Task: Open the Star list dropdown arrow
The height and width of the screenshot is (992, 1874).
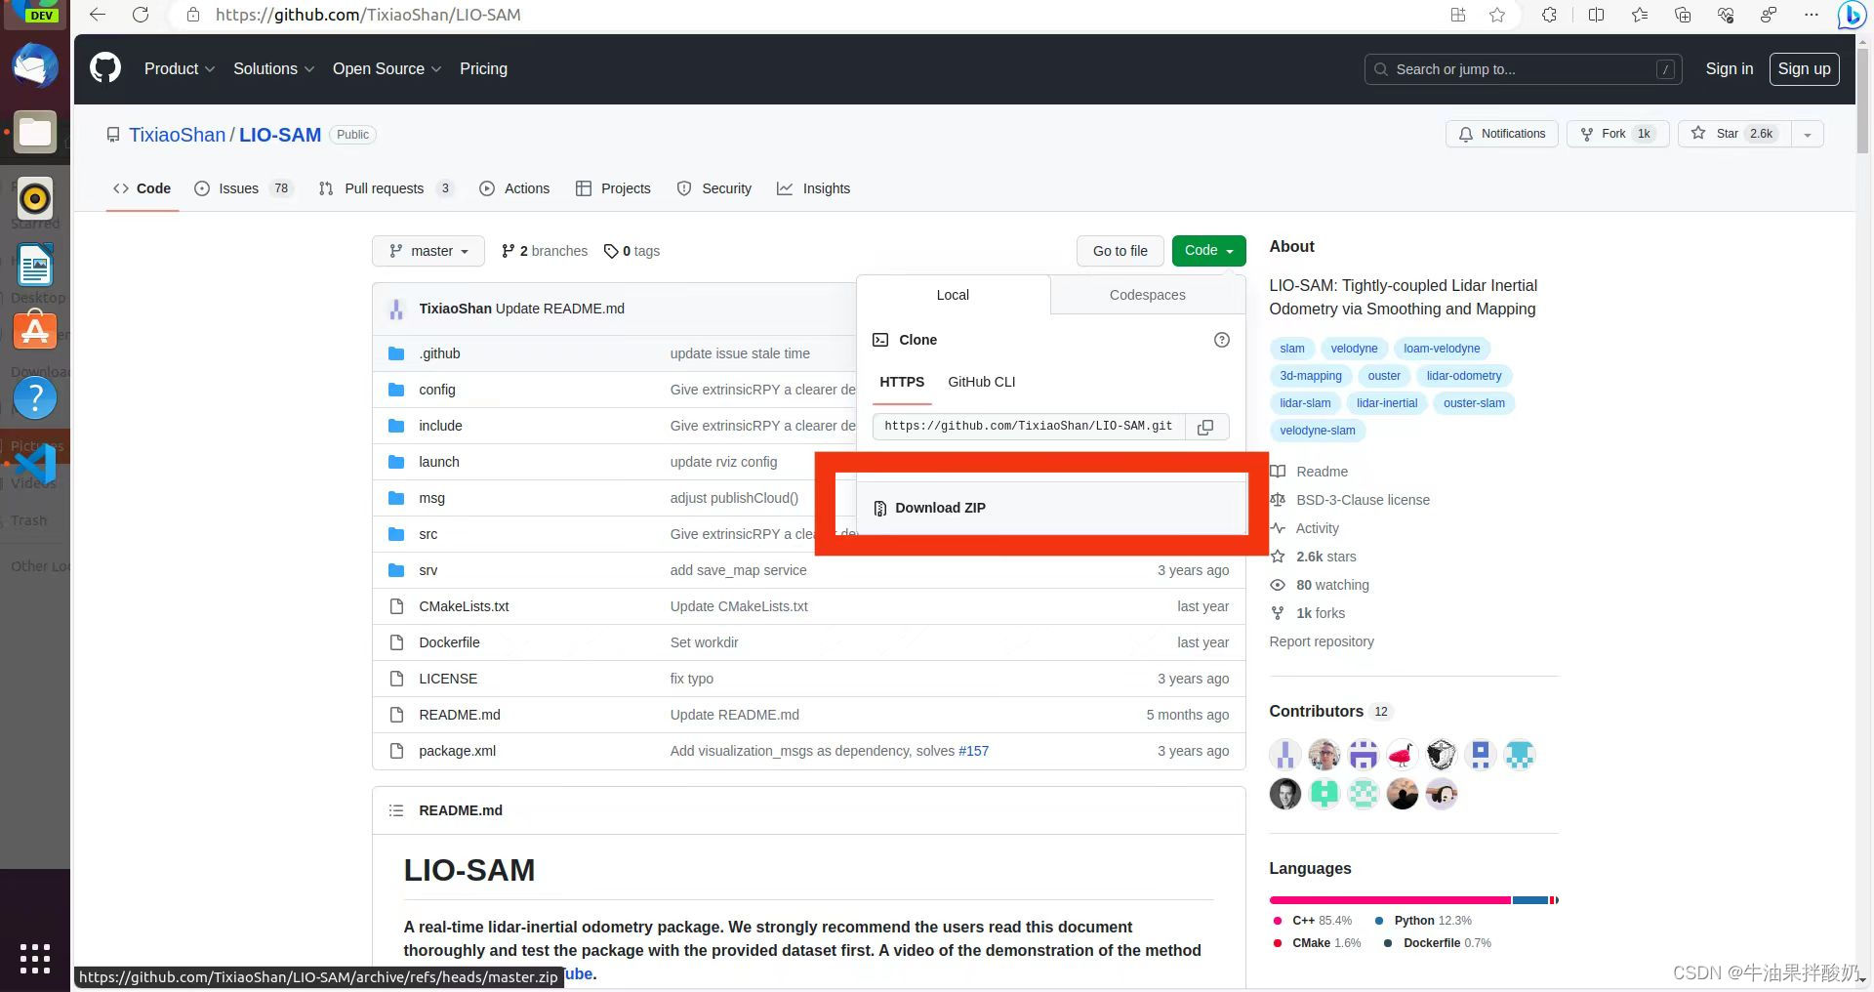Action: tap(1807, 134)
